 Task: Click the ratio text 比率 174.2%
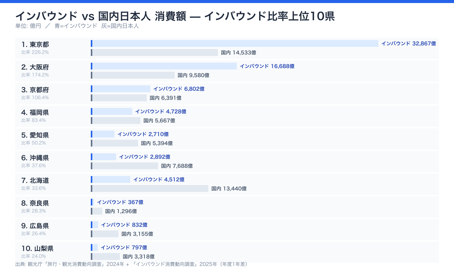(x=35, y=75)
